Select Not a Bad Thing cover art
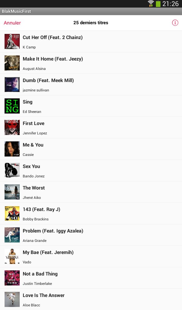This screenshot has width=182, height=310. 12,278
